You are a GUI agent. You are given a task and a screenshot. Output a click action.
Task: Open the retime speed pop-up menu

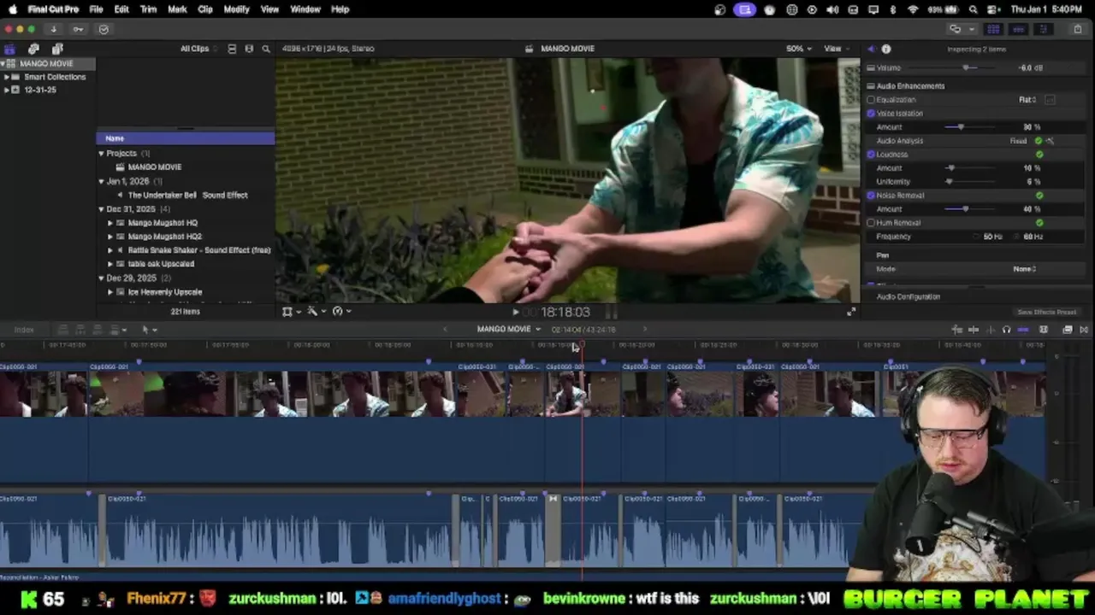click(341, 312)
